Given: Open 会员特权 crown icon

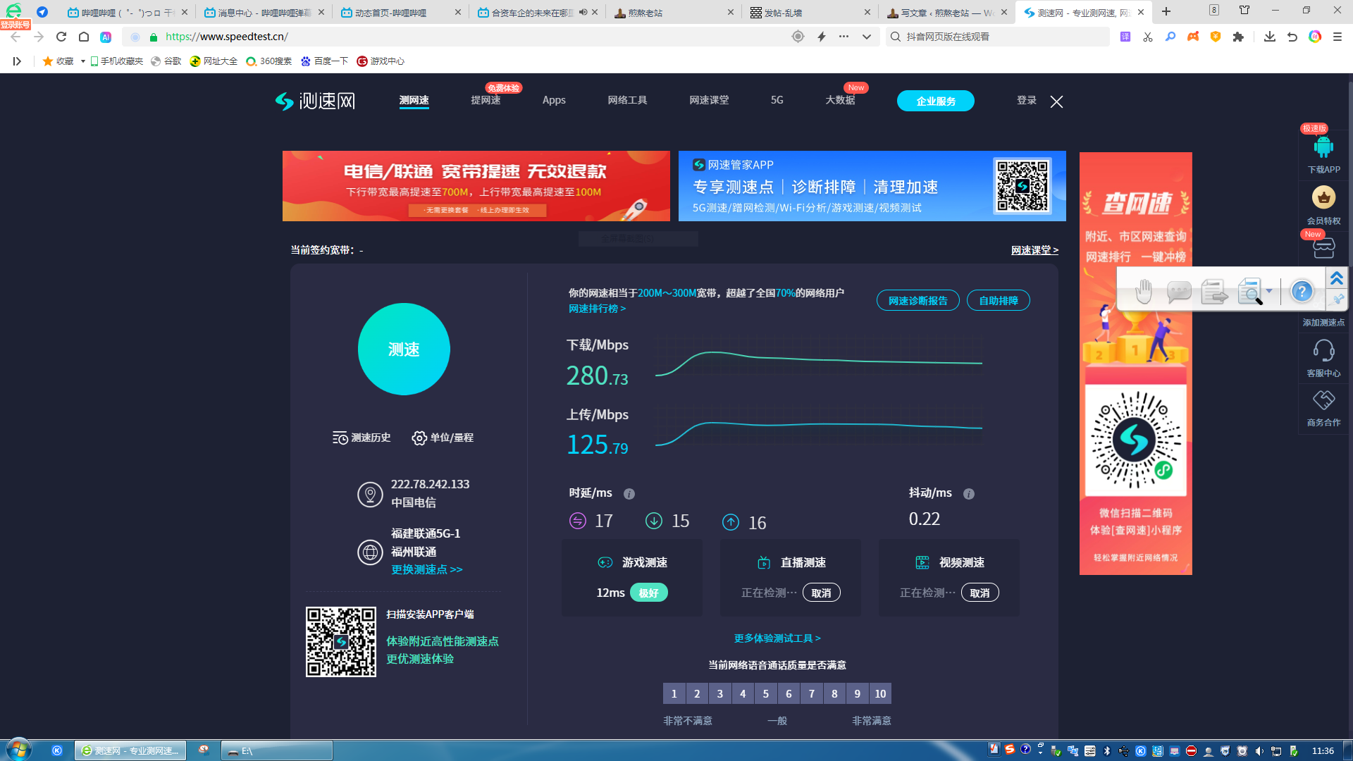Looking at the screenshot, I should pos(1323,198).
